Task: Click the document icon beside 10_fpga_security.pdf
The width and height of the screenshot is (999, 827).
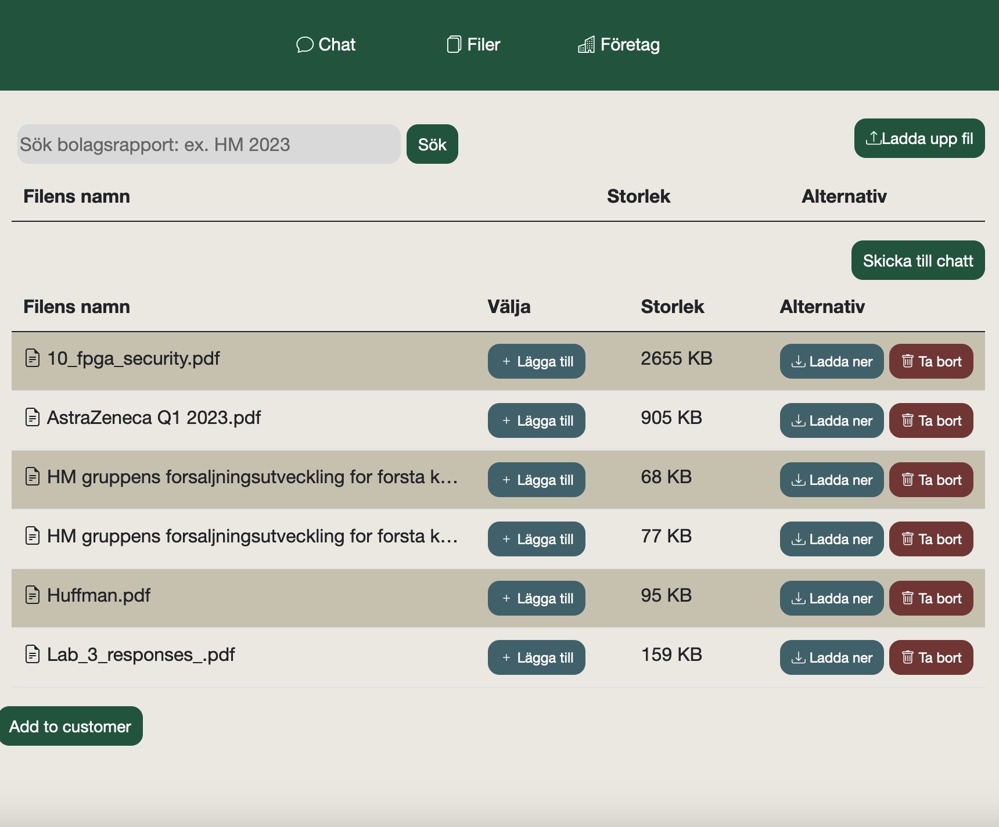Action: (33, 358)
